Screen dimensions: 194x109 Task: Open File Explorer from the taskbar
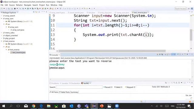pyautogui.click(x=48, y=106)
